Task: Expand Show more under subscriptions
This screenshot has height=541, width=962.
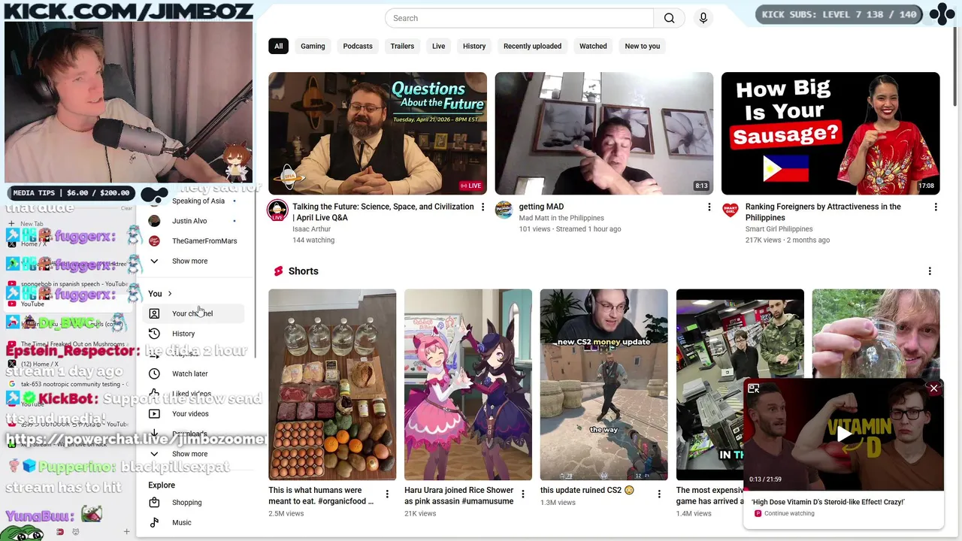Action: (189, 261)
